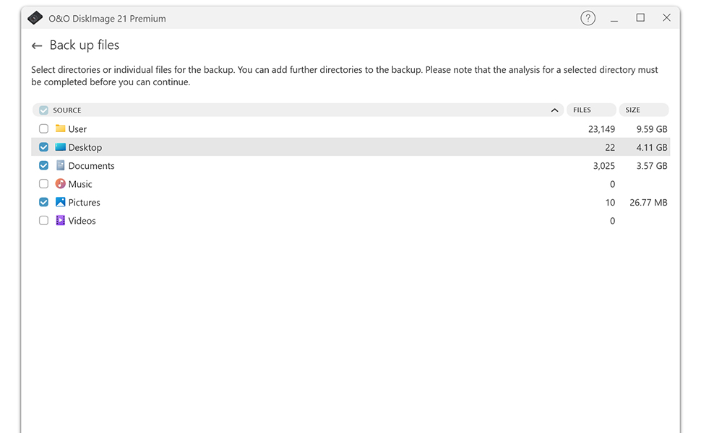Uncheck the Pictures folder checkbox

coord(44,202)
